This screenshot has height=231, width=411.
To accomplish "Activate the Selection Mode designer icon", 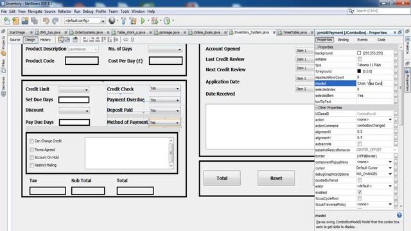I will [61, 40].
